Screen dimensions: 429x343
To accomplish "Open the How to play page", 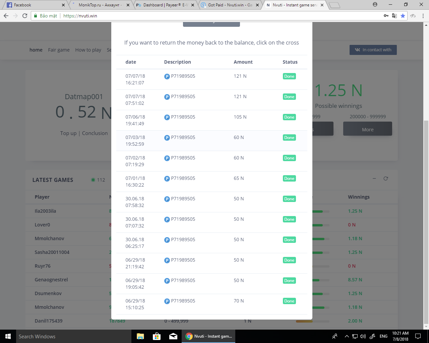I will (x=88, y=50).
